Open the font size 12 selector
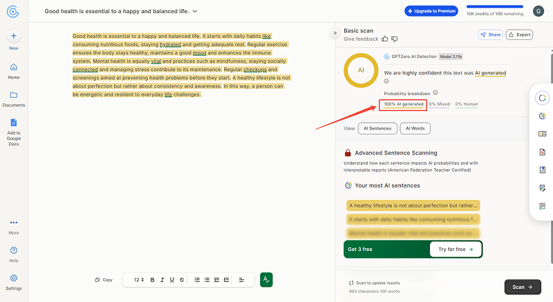This screenshot has height=302, width=553. [x=138, y=280]
